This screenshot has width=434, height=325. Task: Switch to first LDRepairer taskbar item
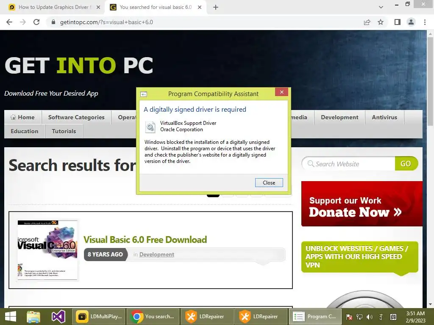(x=207, y=317)
